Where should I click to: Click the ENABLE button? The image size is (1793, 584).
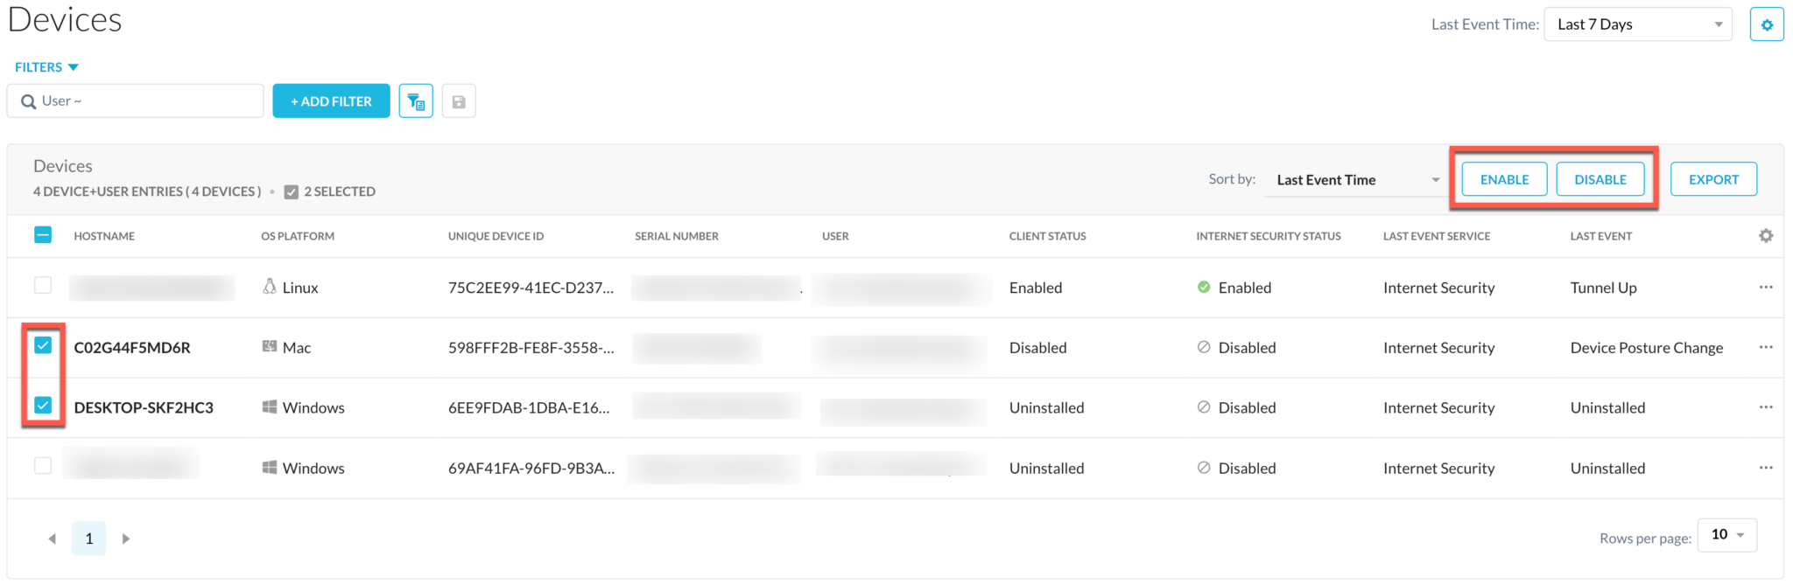tap(1503, 178)
